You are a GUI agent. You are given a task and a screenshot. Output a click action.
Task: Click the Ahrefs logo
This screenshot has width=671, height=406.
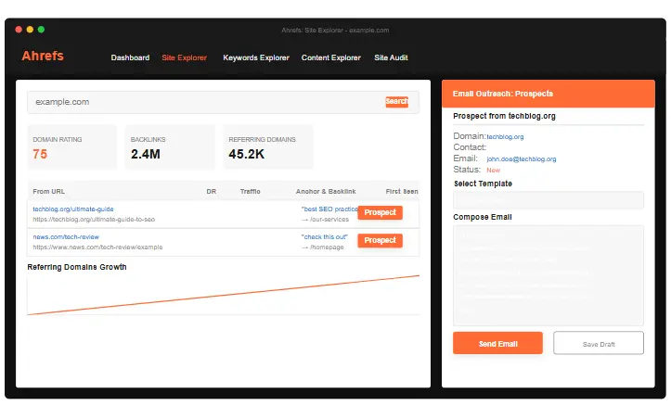click(x=43, y=56)
